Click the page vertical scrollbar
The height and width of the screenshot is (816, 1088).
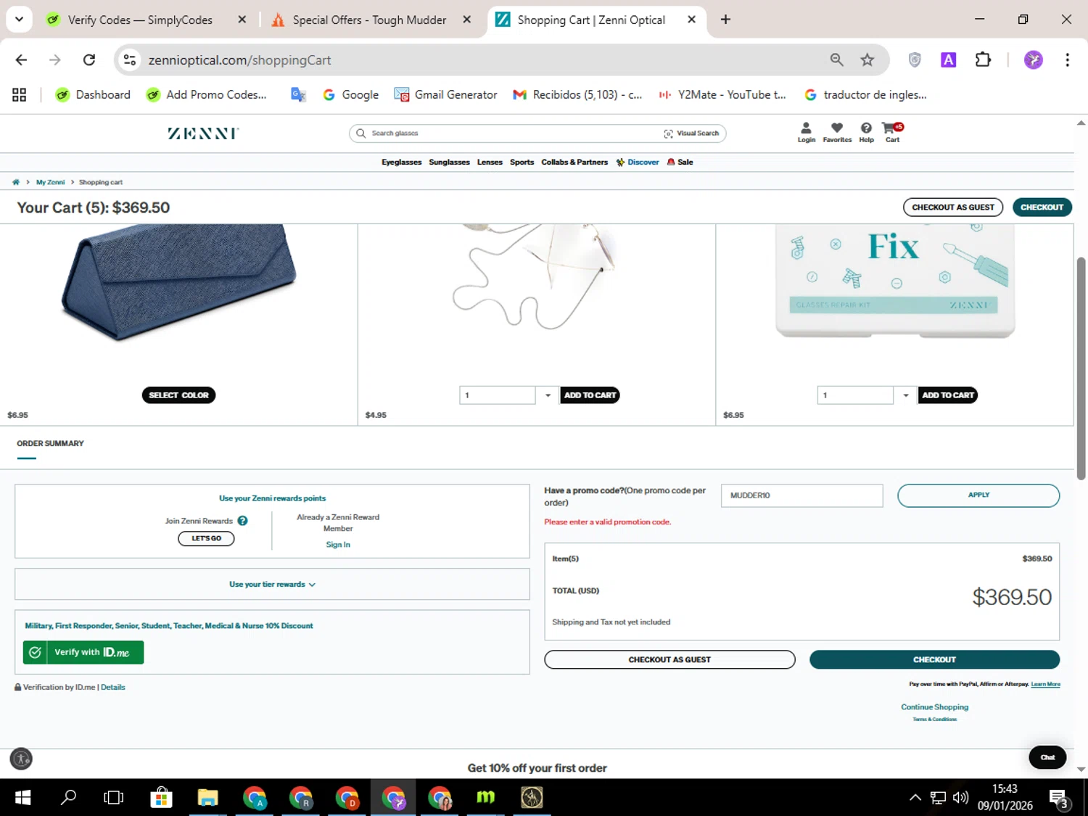click(x=1081, y=368)
